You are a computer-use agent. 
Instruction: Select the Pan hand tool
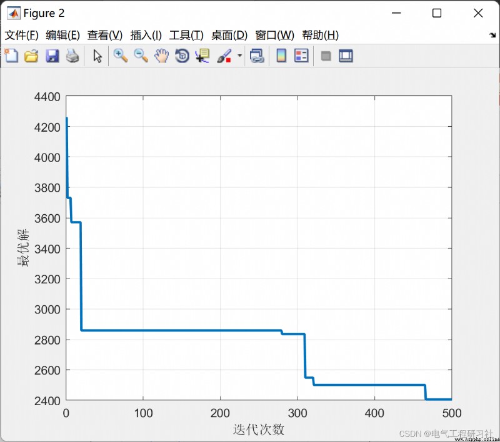coord(162,56)
